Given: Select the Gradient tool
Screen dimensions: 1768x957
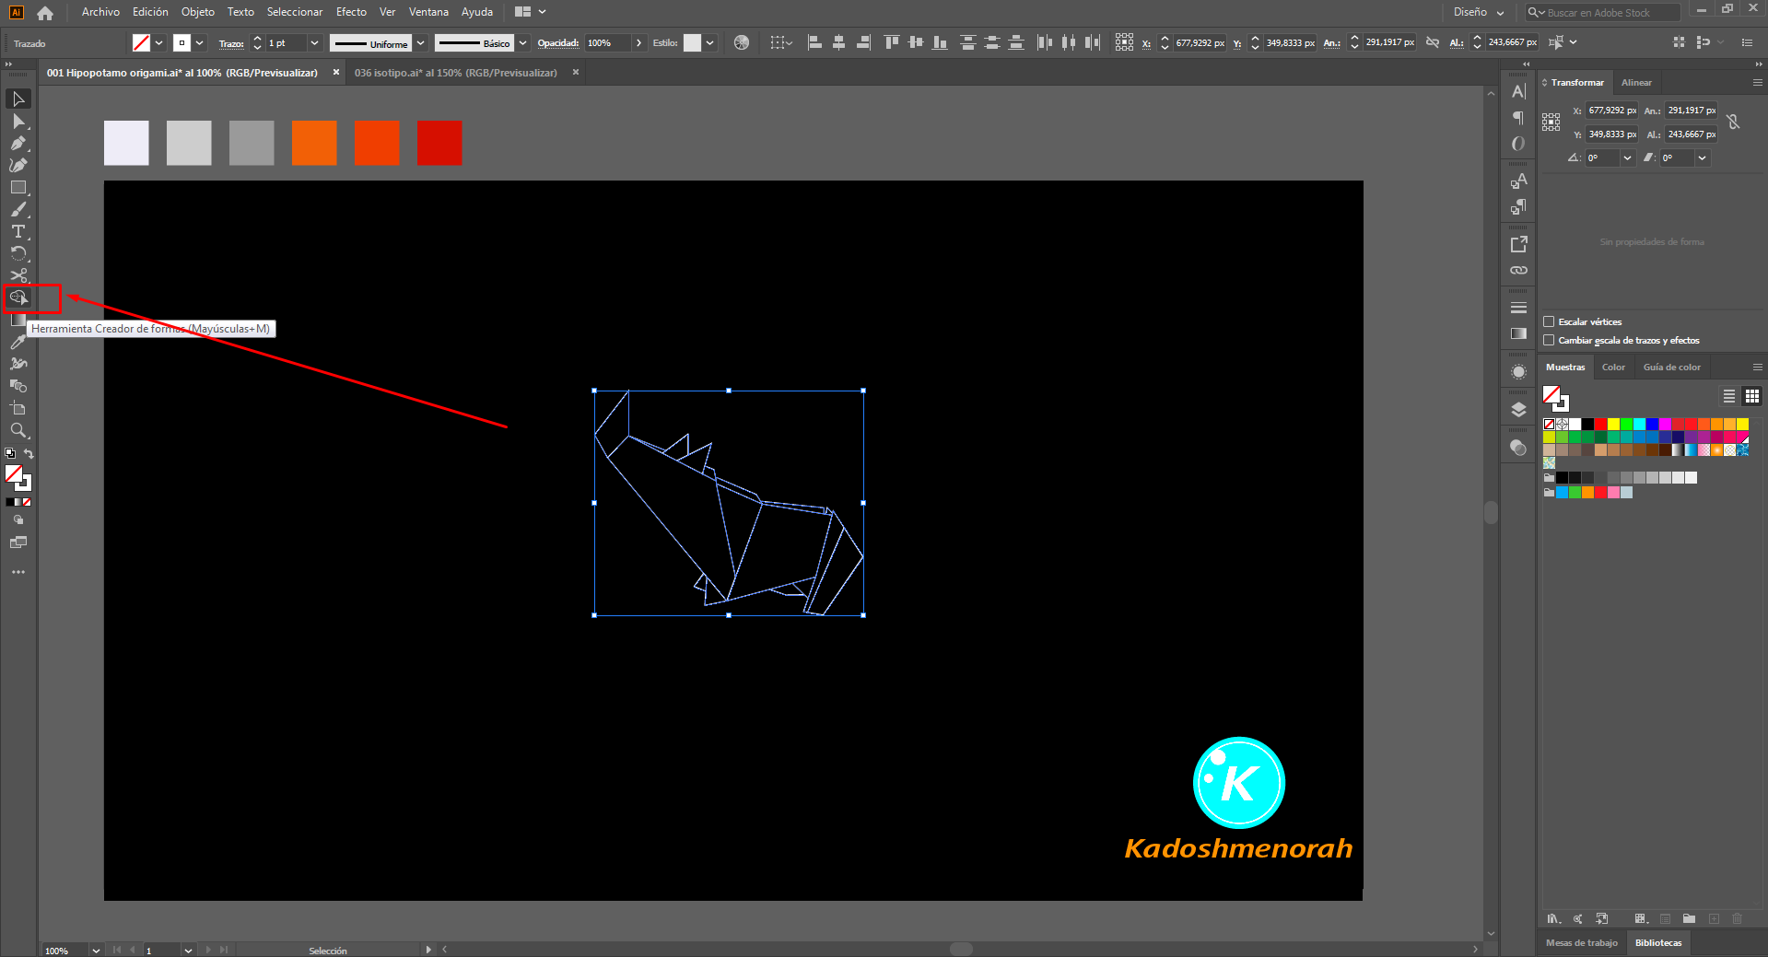Looking at the screenshot, I should pos(18,320).
